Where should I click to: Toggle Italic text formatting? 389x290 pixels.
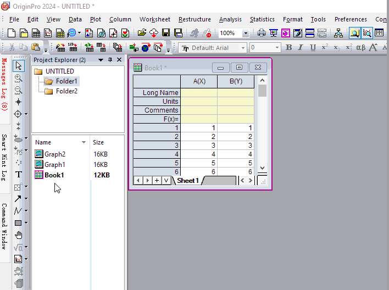(x=301, y=48)
